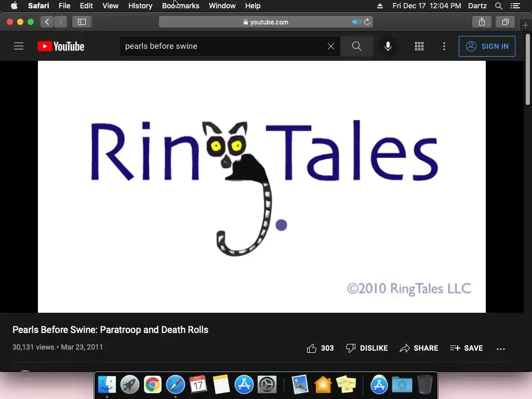
Task: Mute tab audio via speaker icon
Action: pyautogui.click(x=356, y=22)
